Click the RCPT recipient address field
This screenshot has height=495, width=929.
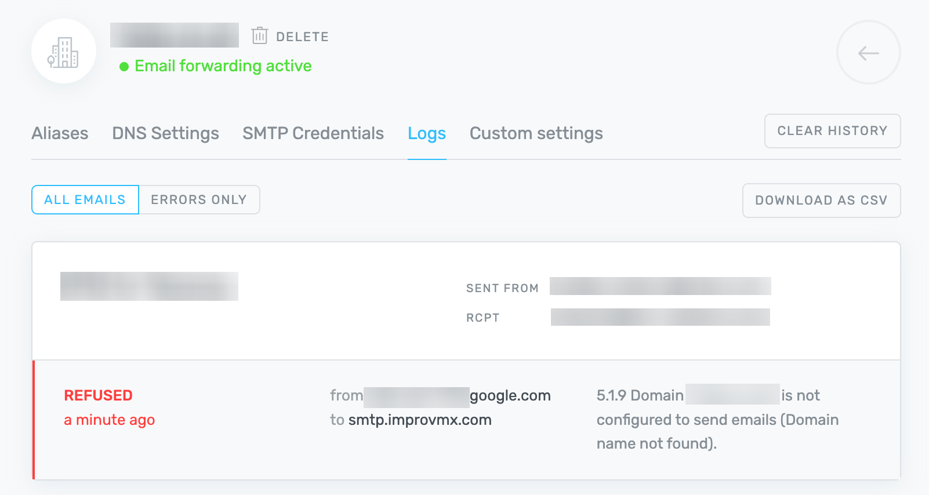pos(660,316)
